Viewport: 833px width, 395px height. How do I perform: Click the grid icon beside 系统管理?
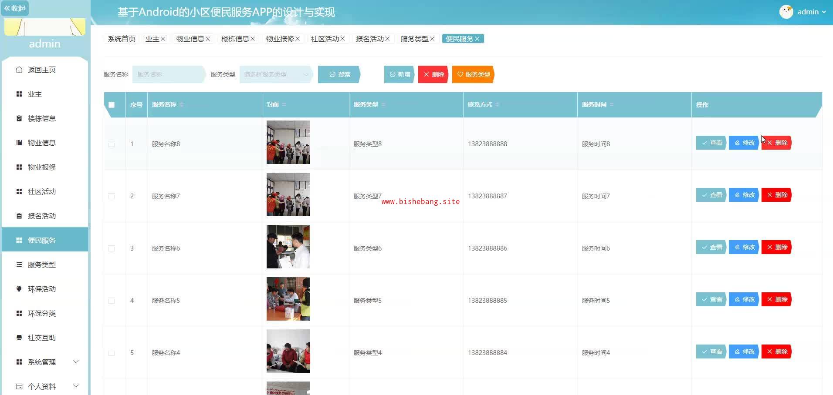tap(19, 362)
